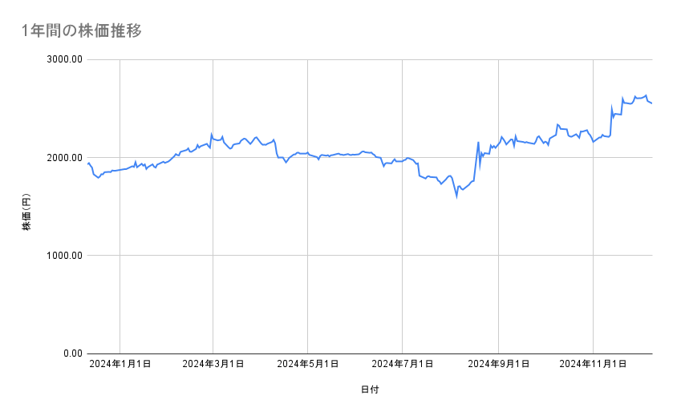Image resolution: width=673 pixels, height=416 pixels.
Task: Select the horizontal axis title 日付
Action: pos(370,390)
